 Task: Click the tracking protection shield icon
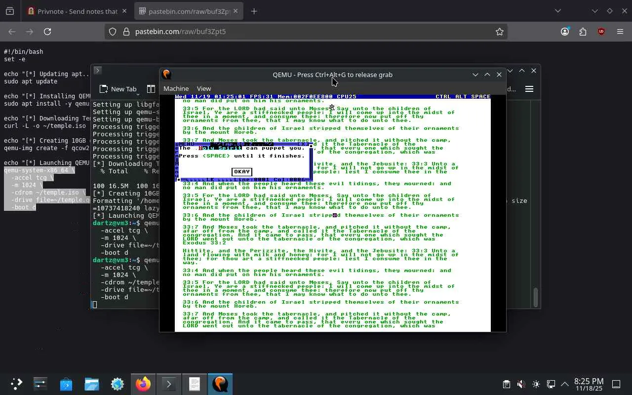[x=113, y=32]
